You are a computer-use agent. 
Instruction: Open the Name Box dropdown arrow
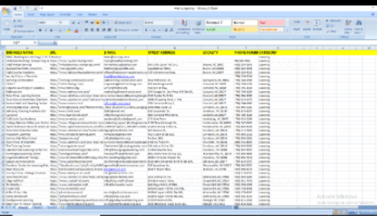click(x=35, y=43)
